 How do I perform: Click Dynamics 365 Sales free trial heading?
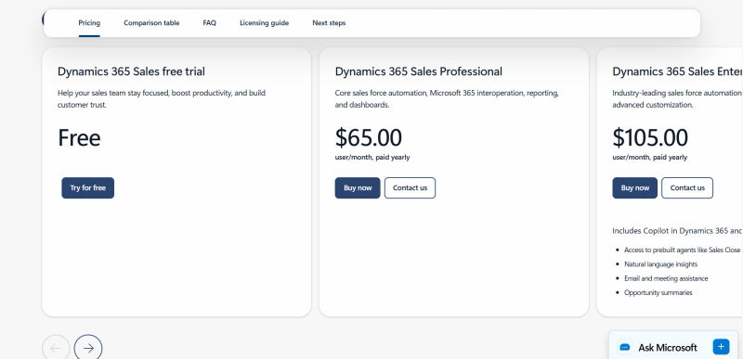(x=131, y=71)
